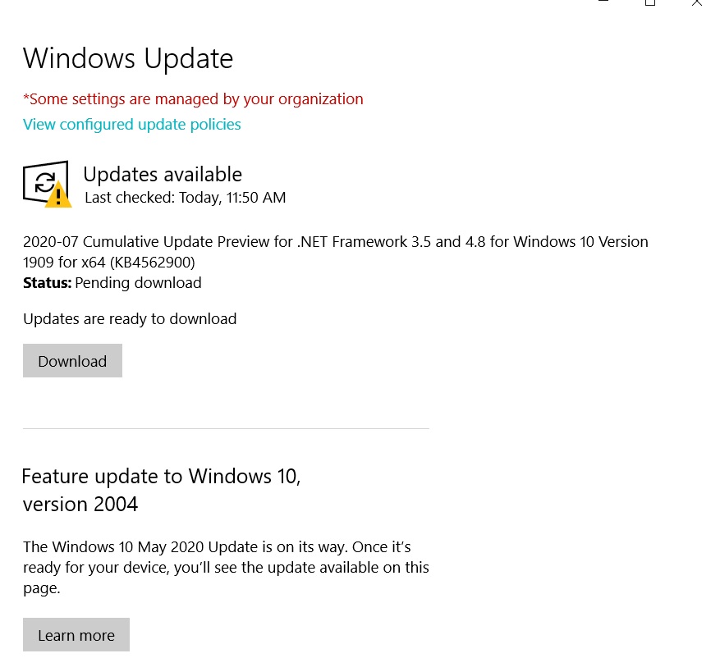Select the red managed by organization notice
This screenshot has width=720, height=658.
pos(193,99)
